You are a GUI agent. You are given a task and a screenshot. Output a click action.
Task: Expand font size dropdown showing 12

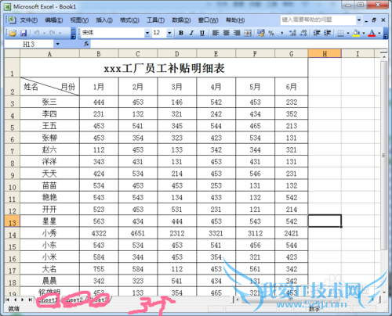(169, 33)
